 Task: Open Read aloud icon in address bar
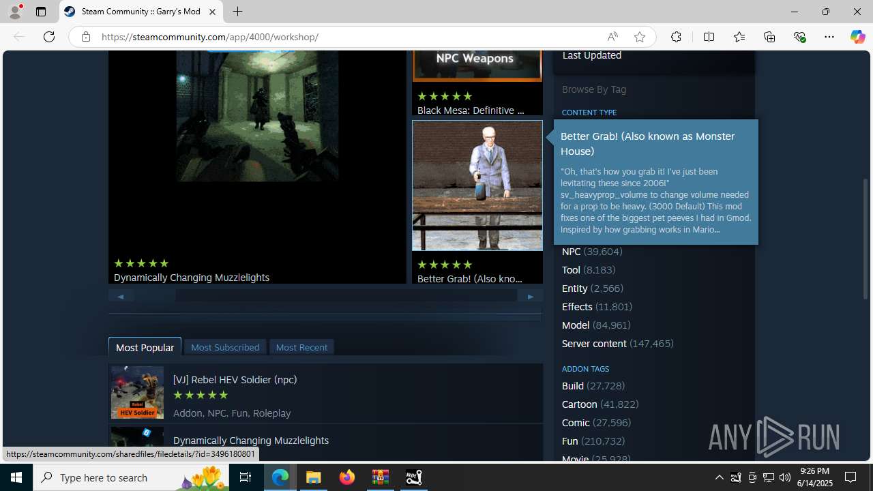[x=612, y=37]
